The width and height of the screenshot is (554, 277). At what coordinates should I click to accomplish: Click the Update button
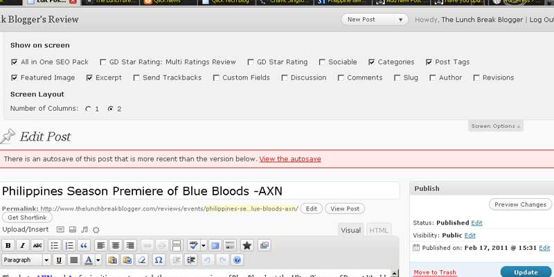[526, 272]
